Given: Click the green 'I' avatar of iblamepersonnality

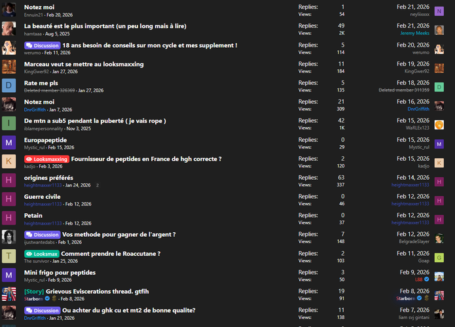Looking at the screenshot, I should coord(9,124).
